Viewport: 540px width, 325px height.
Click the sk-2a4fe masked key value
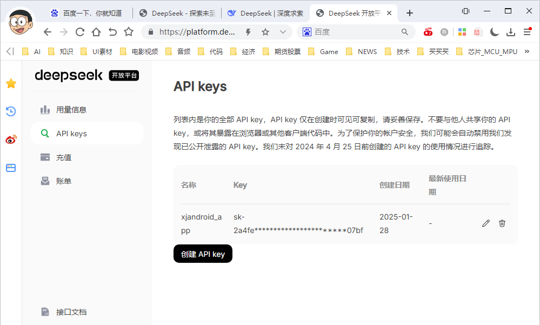point(298,224)
